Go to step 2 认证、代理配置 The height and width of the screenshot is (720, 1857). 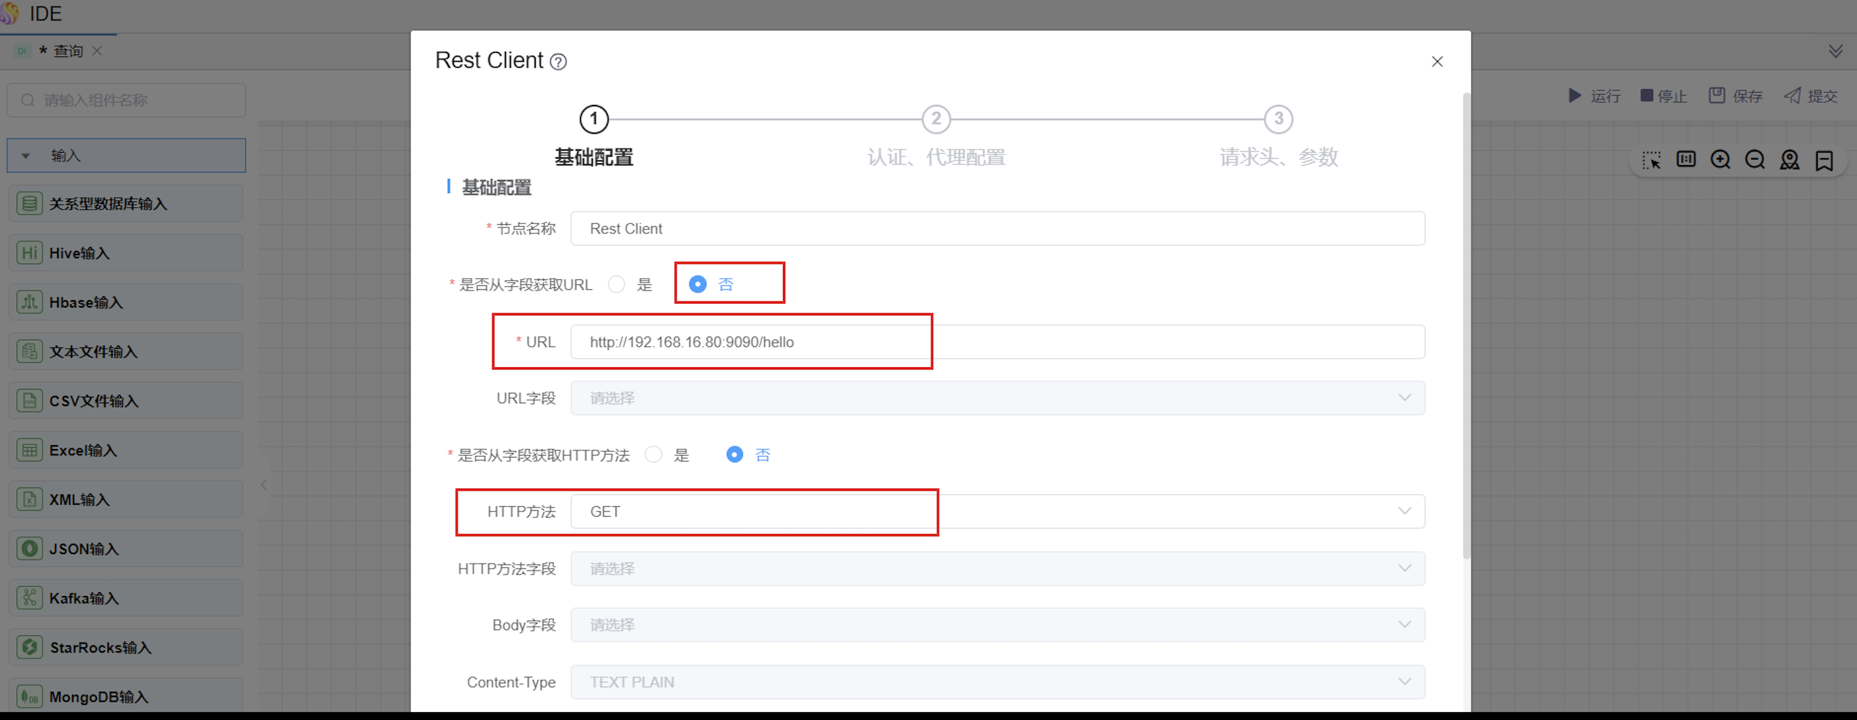click(x=936, y=119)
